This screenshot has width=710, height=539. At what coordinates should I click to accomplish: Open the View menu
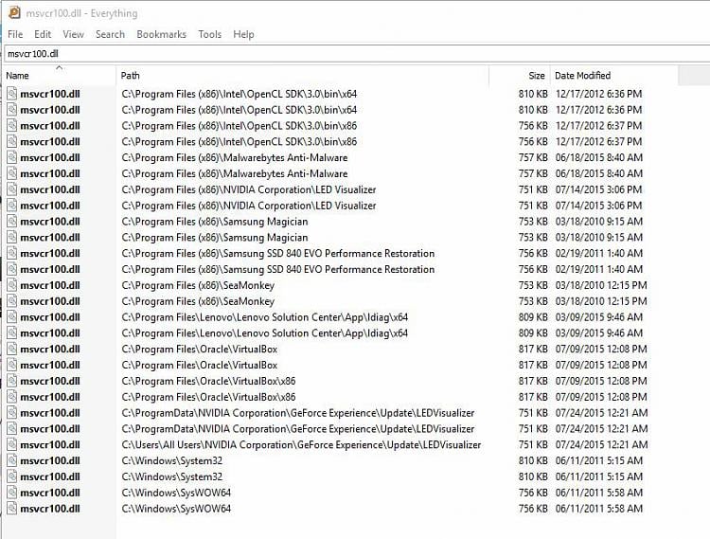pyautogui.click(x=73, y=34)
